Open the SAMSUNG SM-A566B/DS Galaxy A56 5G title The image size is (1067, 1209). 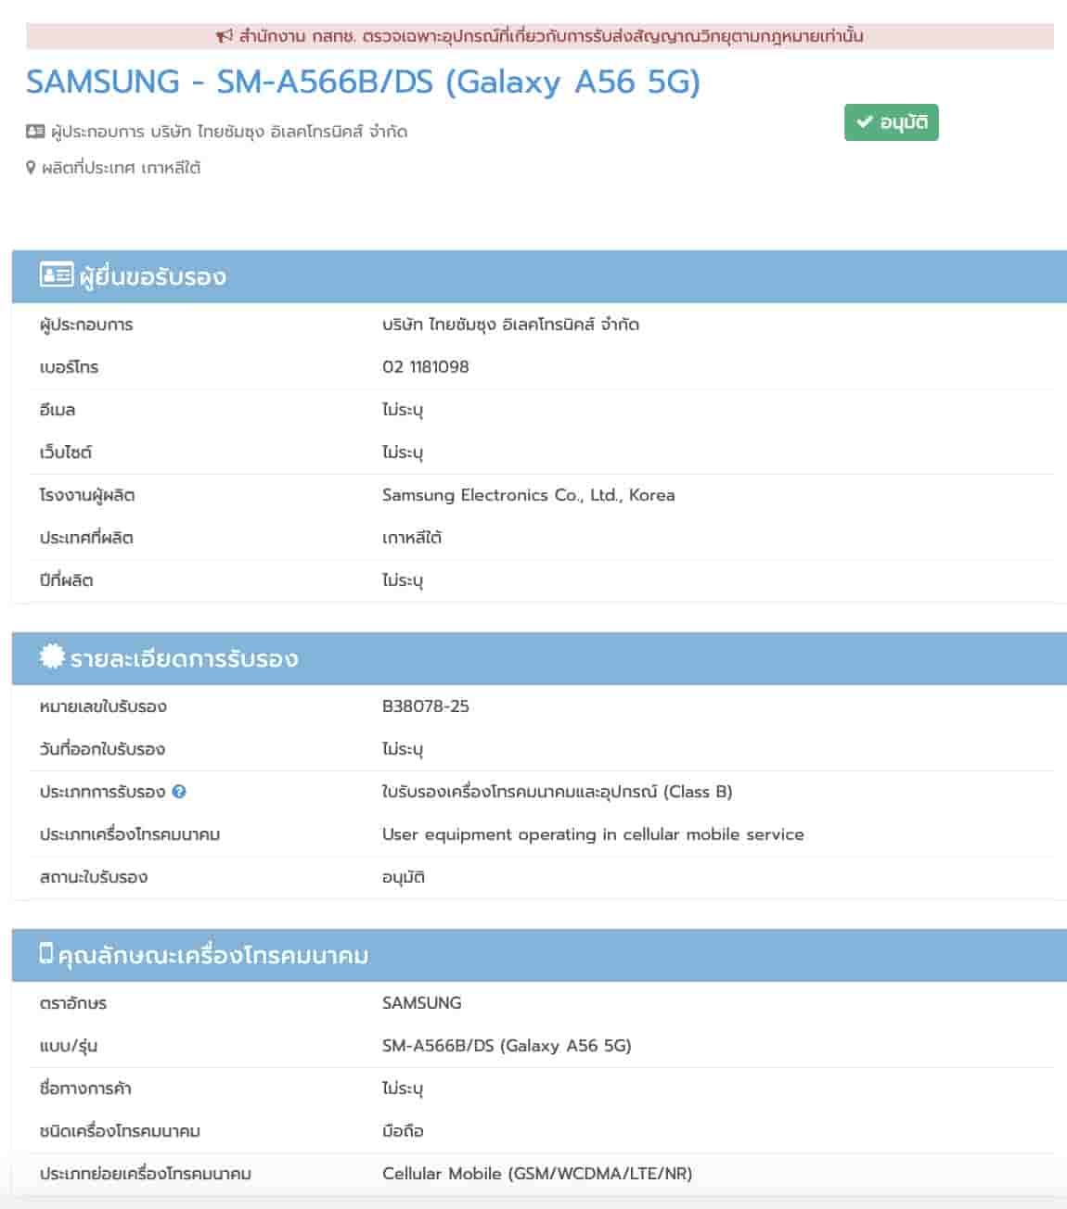(363, 82)
